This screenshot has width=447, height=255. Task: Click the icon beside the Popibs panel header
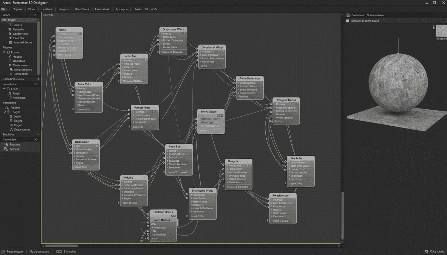click(4, 20)
